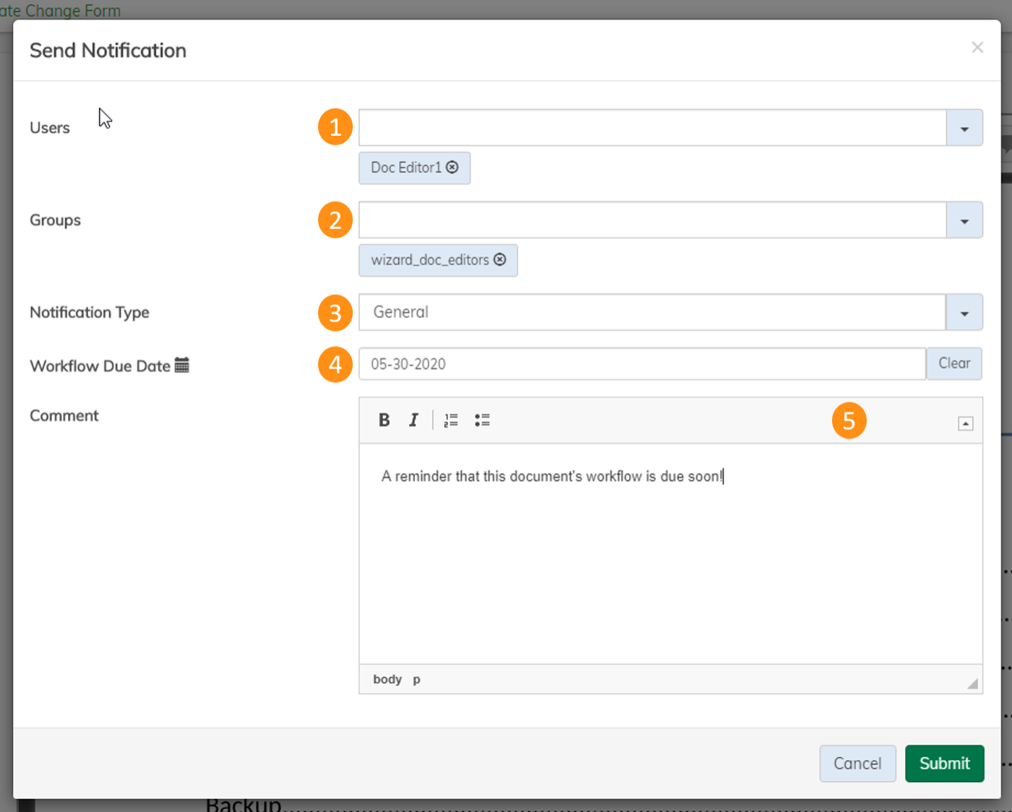Click the due date field showing 05-30-2020

[642, 364]
